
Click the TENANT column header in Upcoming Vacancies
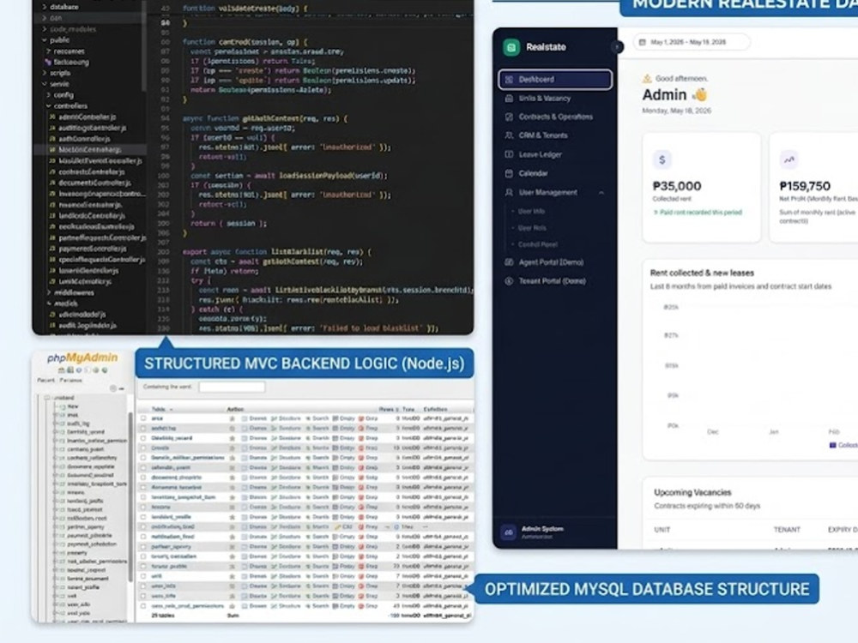(x=787, y=530)
